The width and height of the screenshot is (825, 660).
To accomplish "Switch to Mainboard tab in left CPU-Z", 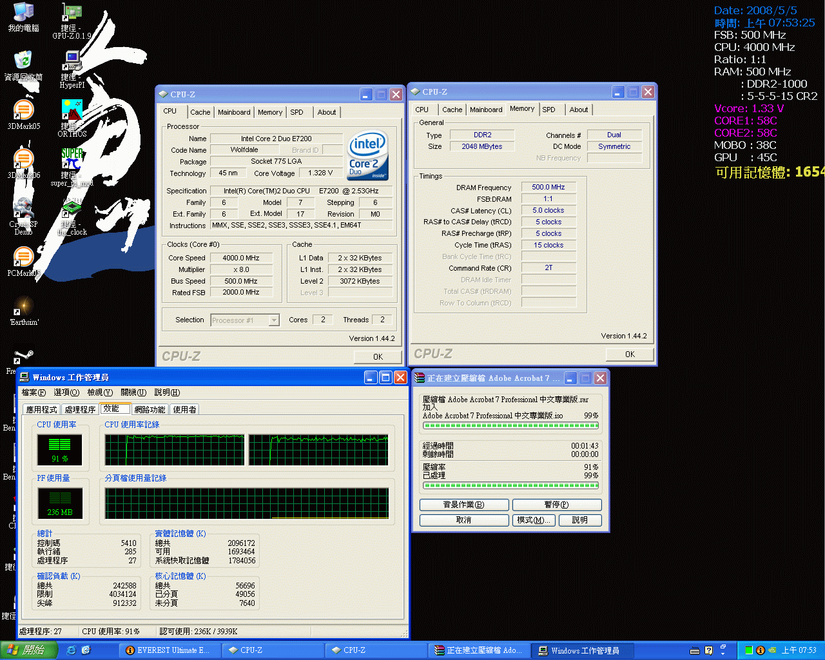I will 234,112.
